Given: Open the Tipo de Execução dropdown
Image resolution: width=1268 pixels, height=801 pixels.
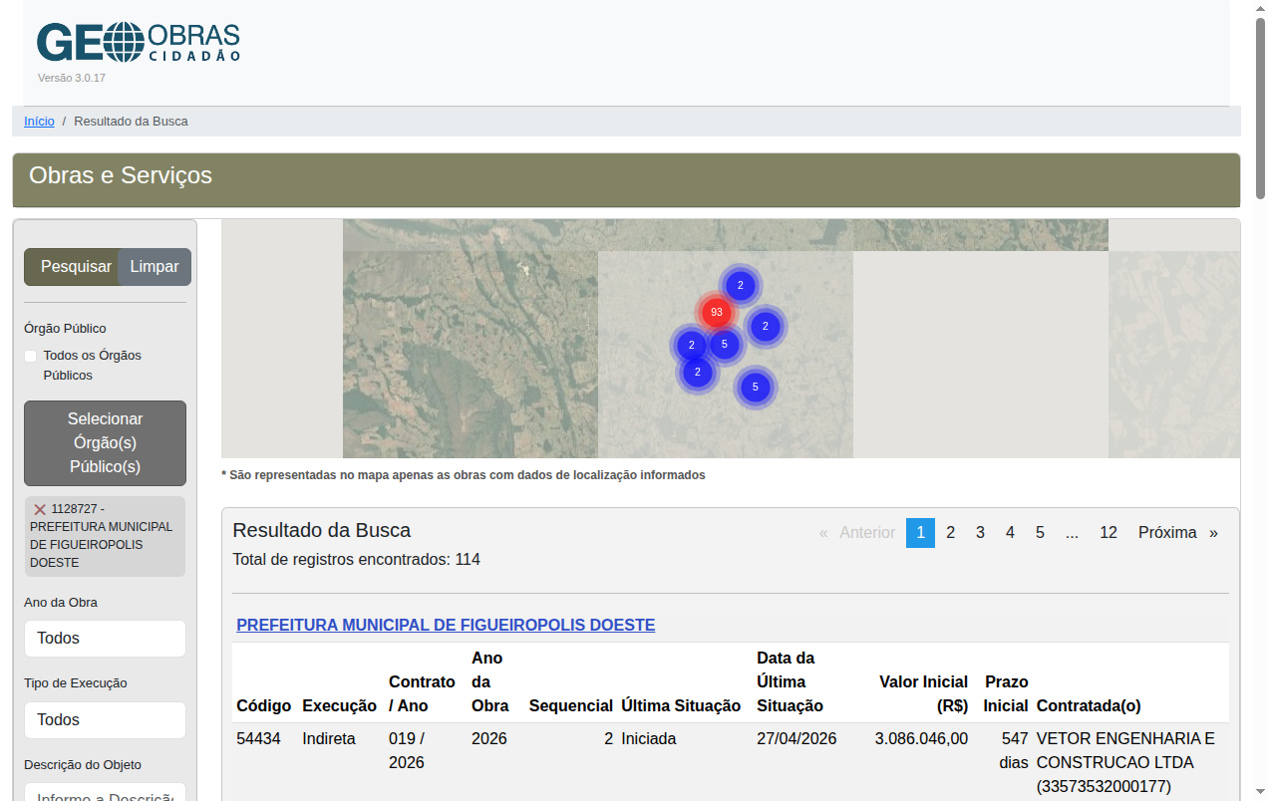Looking at the screenshot, I should click(x=105, y=720).
